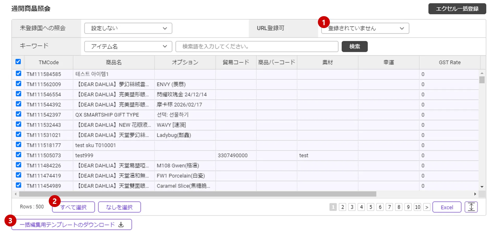Uncheck the TM111532443 row checkbox

pos(18,124)
